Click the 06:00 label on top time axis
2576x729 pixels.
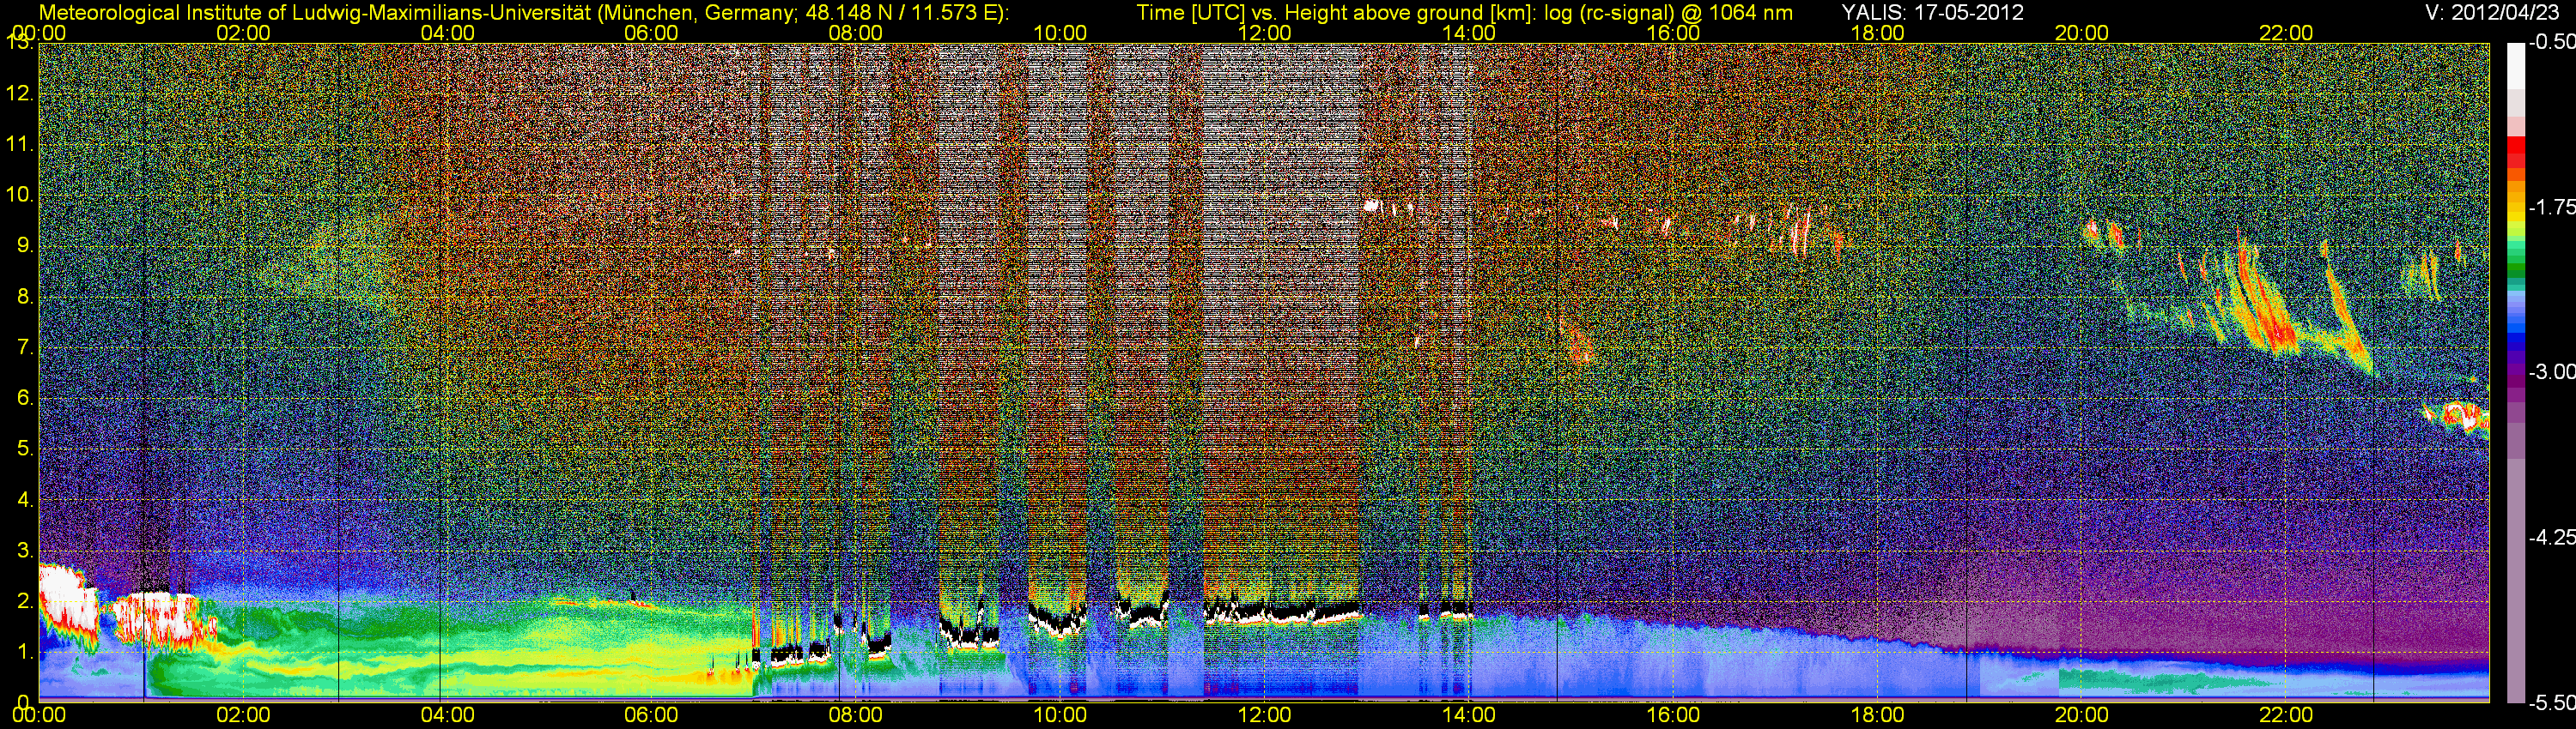tap(651, 33)
